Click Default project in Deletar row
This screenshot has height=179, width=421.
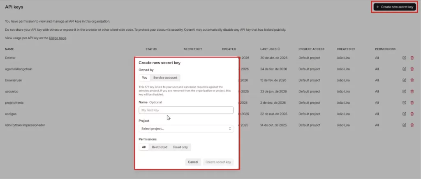click(309, 58)
